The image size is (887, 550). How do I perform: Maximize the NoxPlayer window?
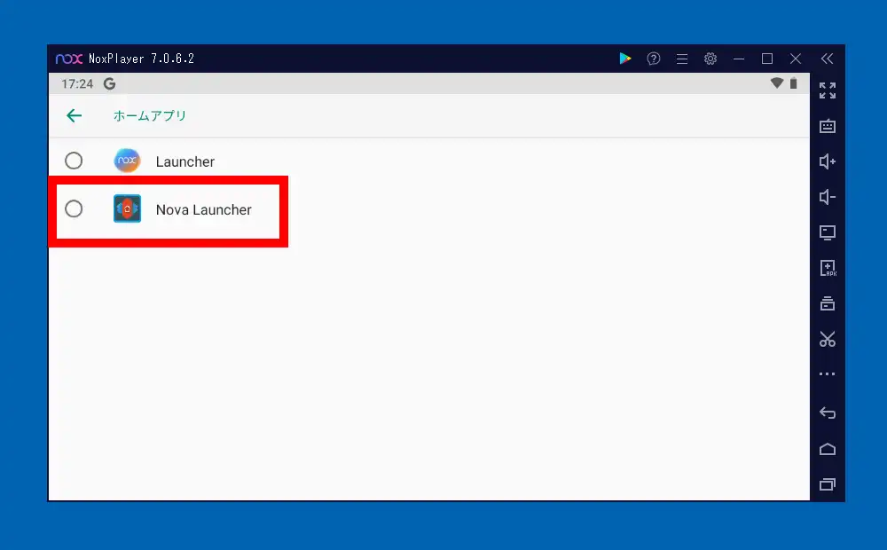point(767,59)
